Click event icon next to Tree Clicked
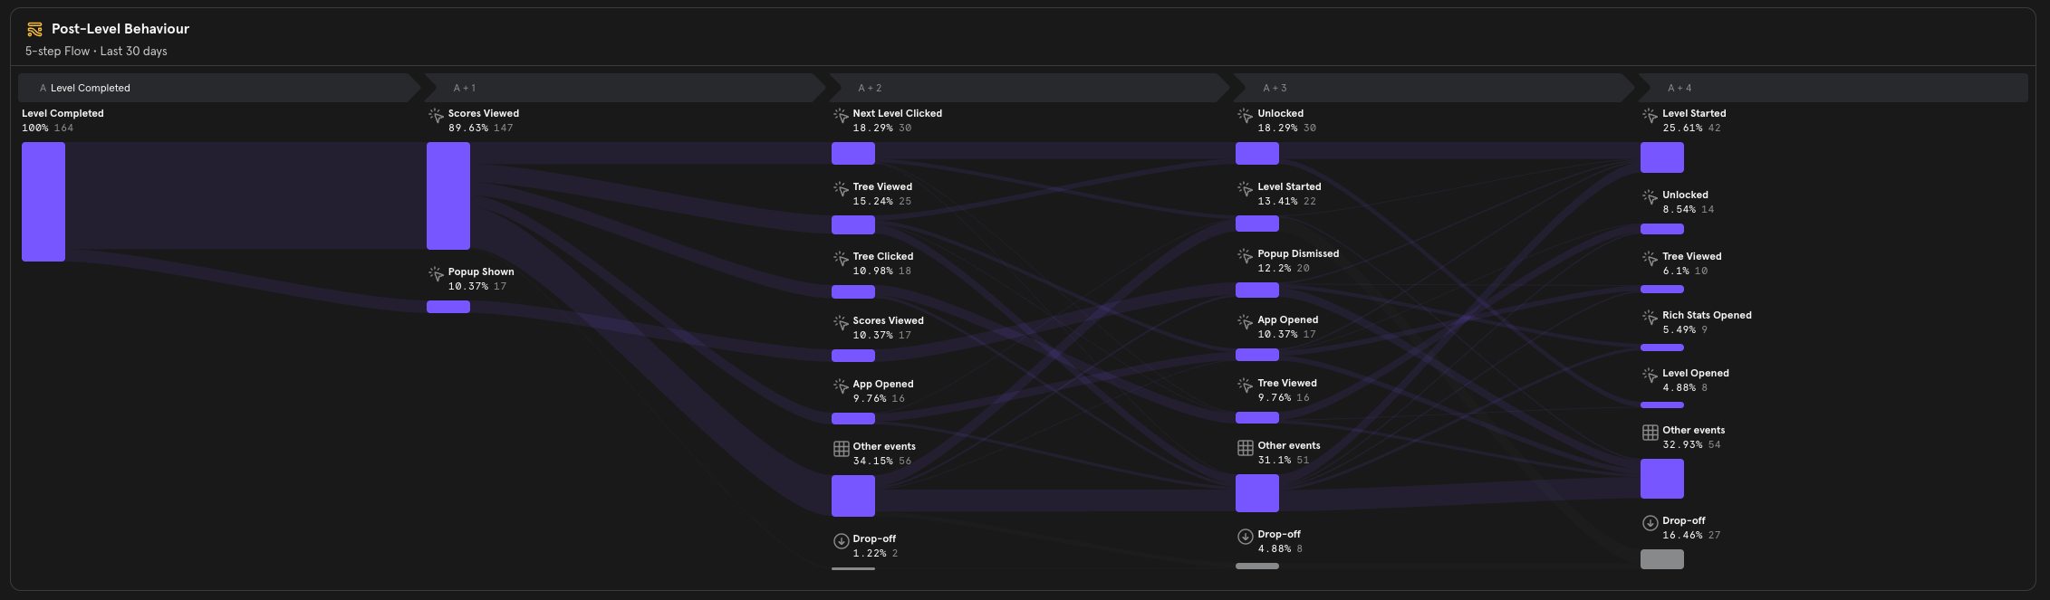2050x600 pixels. (841, 259)
